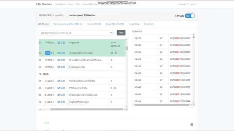Click the 1944(1+) SPN cell
This screenshot has height=131, width=234.
click(50, 60)
